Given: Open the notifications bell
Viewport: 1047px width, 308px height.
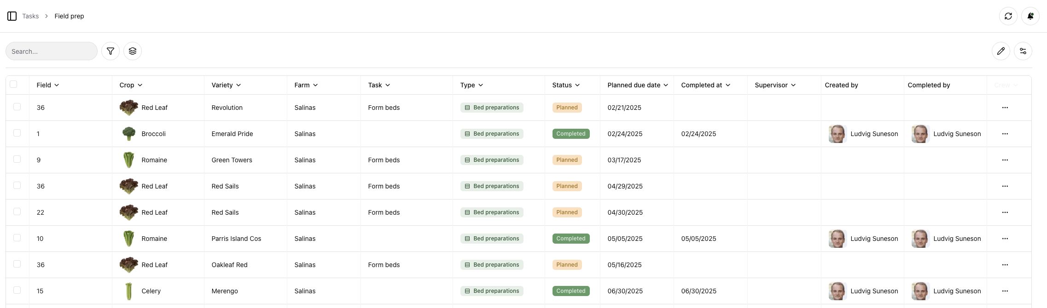Looking at the screenshot, I should tap(1030, 16).
